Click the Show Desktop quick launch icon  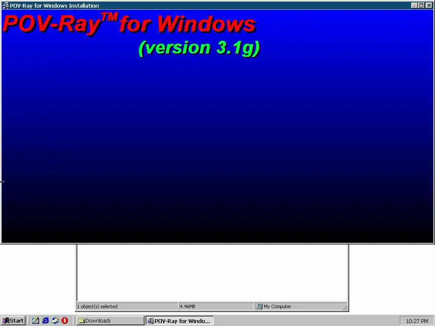coord(36,321)
